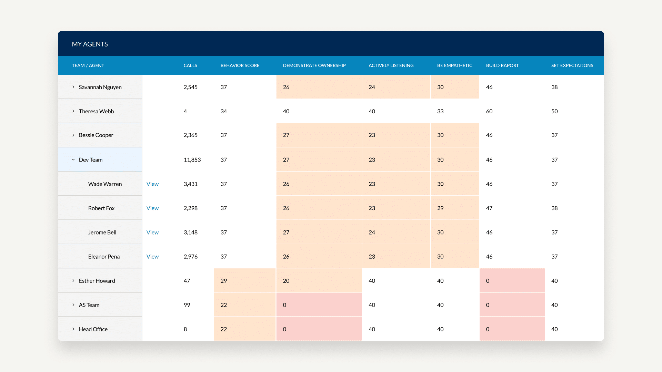The height and width of the screenshot is (372, 662).
Task: Sort by the Behavior Score column header
Action: pos(240,65)
